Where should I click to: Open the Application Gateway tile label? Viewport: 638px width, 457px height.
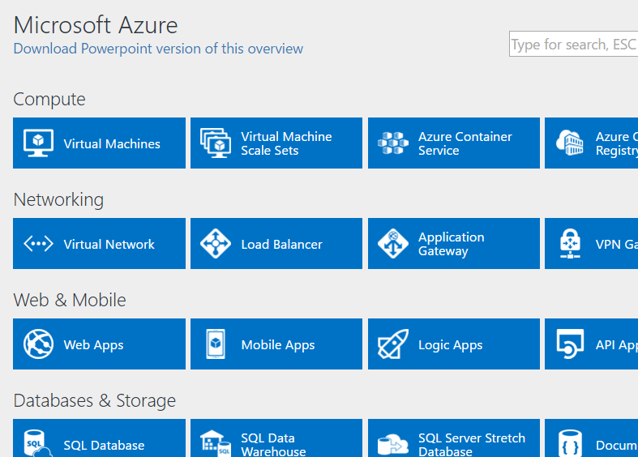coord(452,244)
